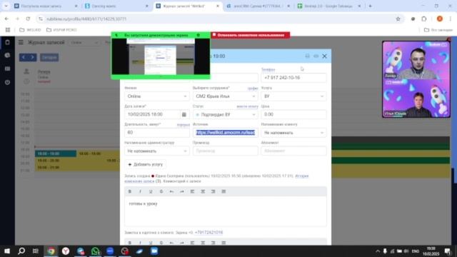
Task: Open the график link above employee field
Action: point(253,89)
